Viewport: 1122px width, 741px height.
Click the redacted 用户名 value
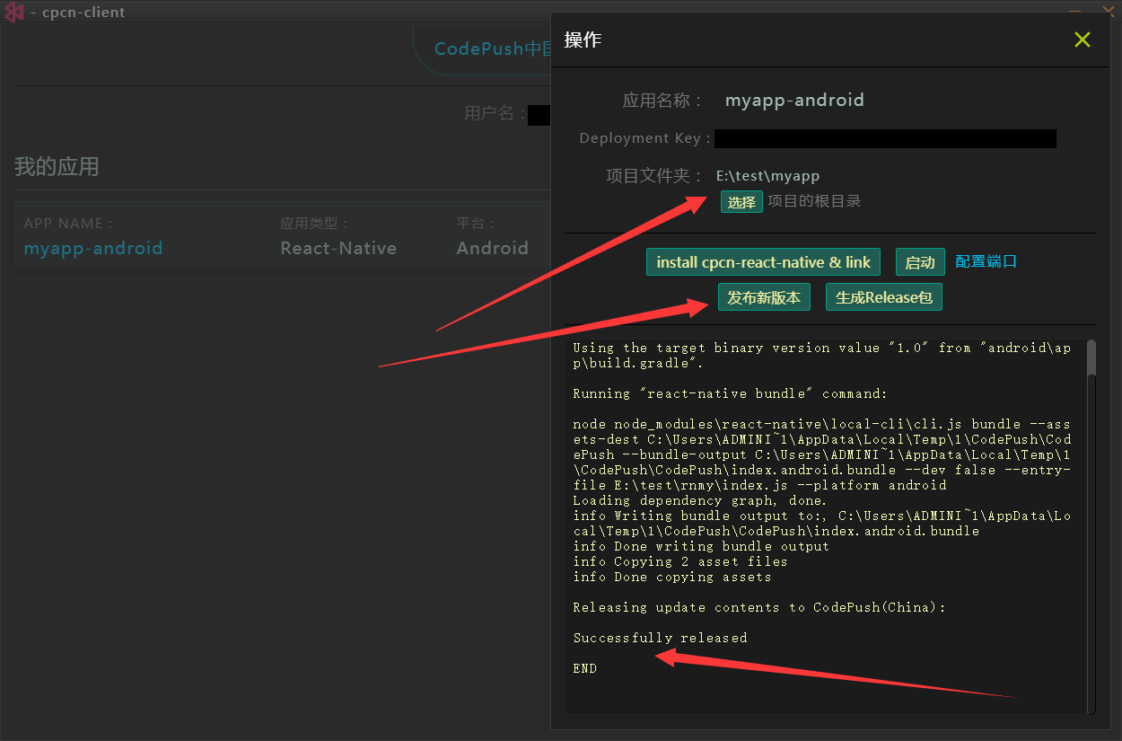coord(539,114)
